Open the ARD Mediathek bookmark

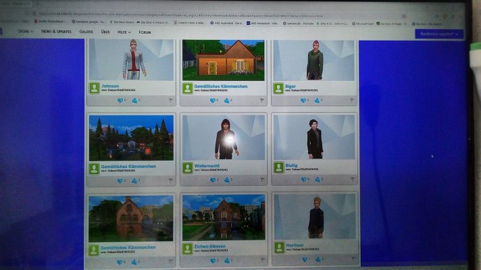[x=263, y=23]
